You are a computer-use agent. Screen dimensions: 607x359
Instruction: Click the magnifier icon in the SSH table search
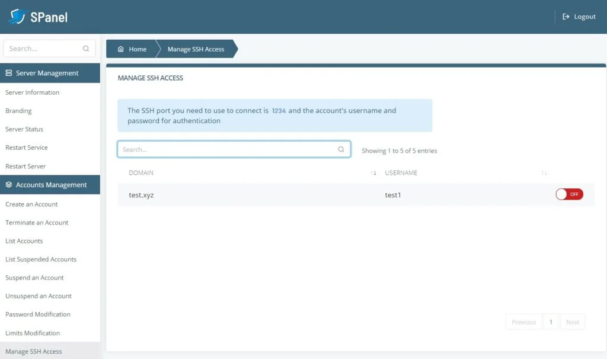(x=341, y=149)
